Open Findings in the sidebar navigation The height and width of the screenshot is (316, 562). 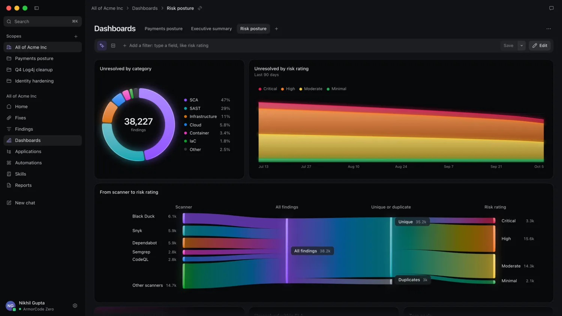[43, 129]
